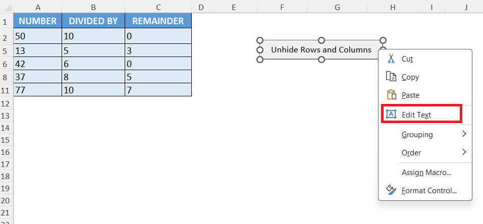Expand the Grouping submenu arrow
Screen dimensions: 483x224
point(464,134)
